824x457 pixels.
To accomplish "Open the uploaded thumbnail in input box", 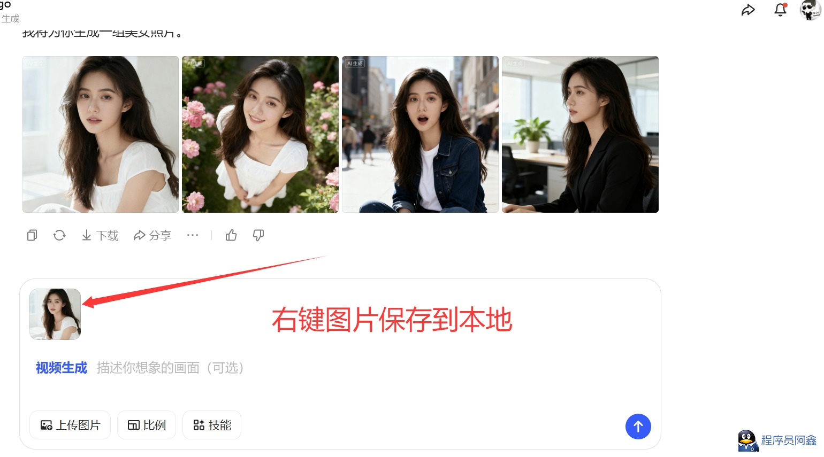I will pyautogui.click(x=55, y=314).
